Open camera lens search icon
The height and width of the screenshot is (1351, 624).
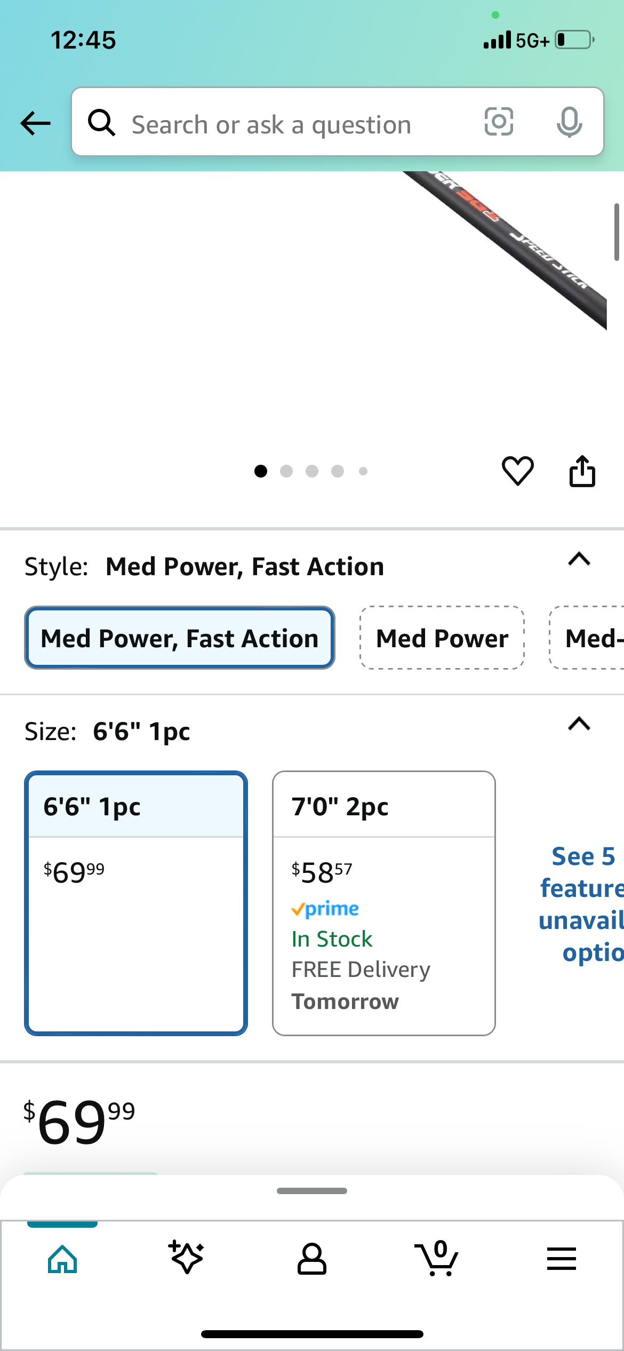[499, 122]
